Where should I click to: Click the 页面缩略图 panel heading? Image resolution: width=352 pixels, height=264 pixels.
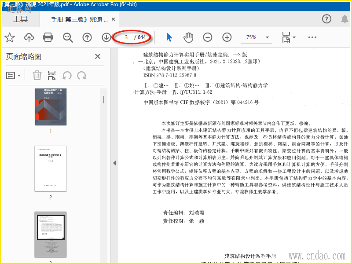[24, 57]
